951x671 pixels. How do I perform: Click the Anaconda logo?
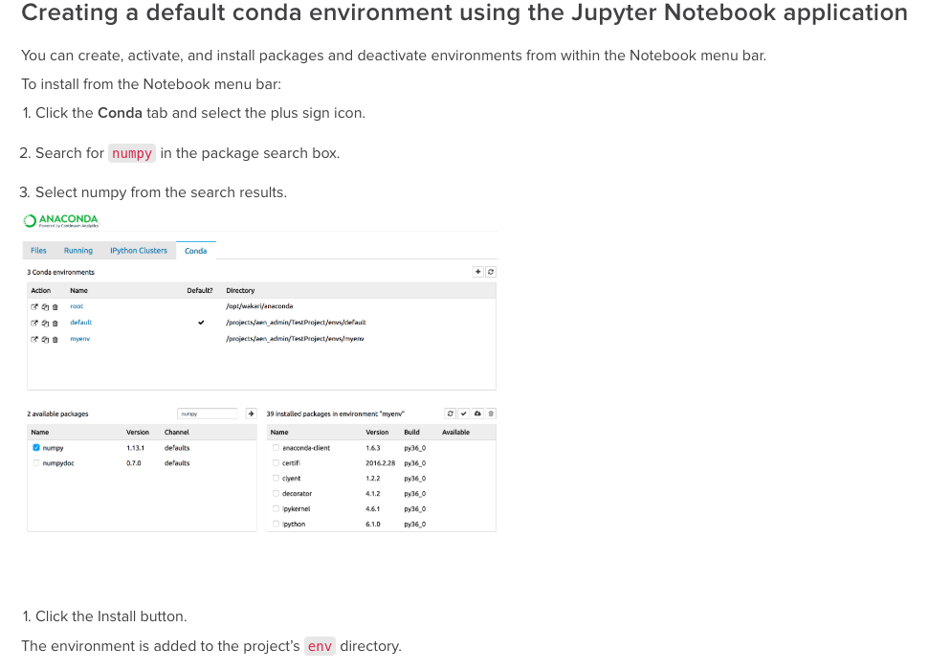click(60, 219)
